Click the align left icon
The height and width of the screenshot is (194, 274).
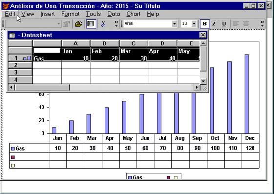click(236, 23)
